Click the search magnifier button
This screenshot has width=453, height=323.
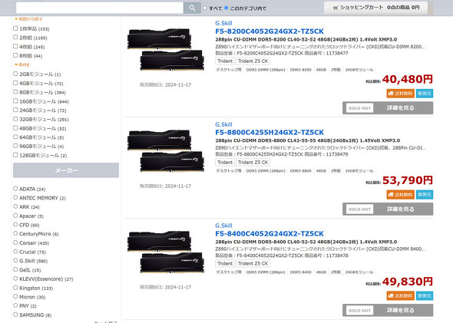(x=192, y=8)
